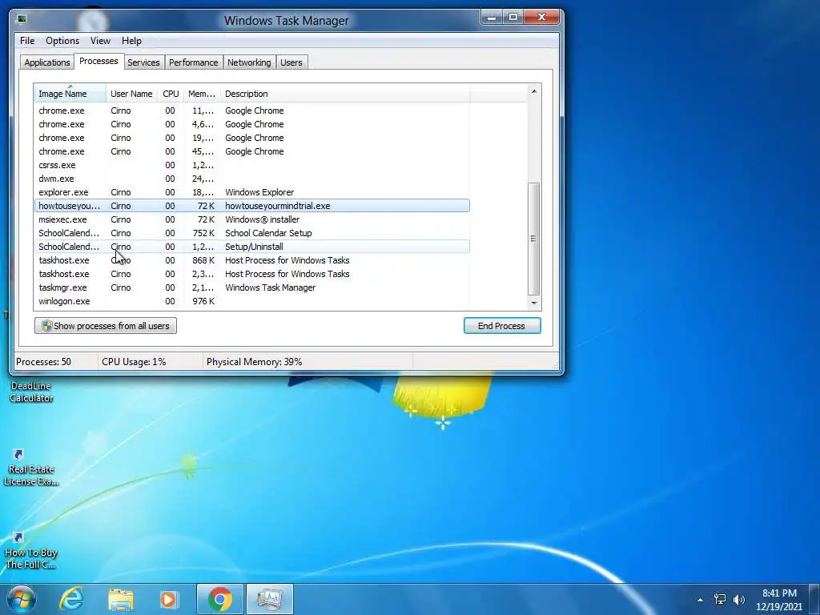Click Windows Explorer description cell
Image resolution: width=820 pixels, height=615 pixels.
(259, 192)
